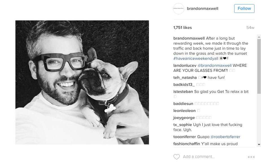
Task: Open the three-dots more options menu
Action: point(251,157)
